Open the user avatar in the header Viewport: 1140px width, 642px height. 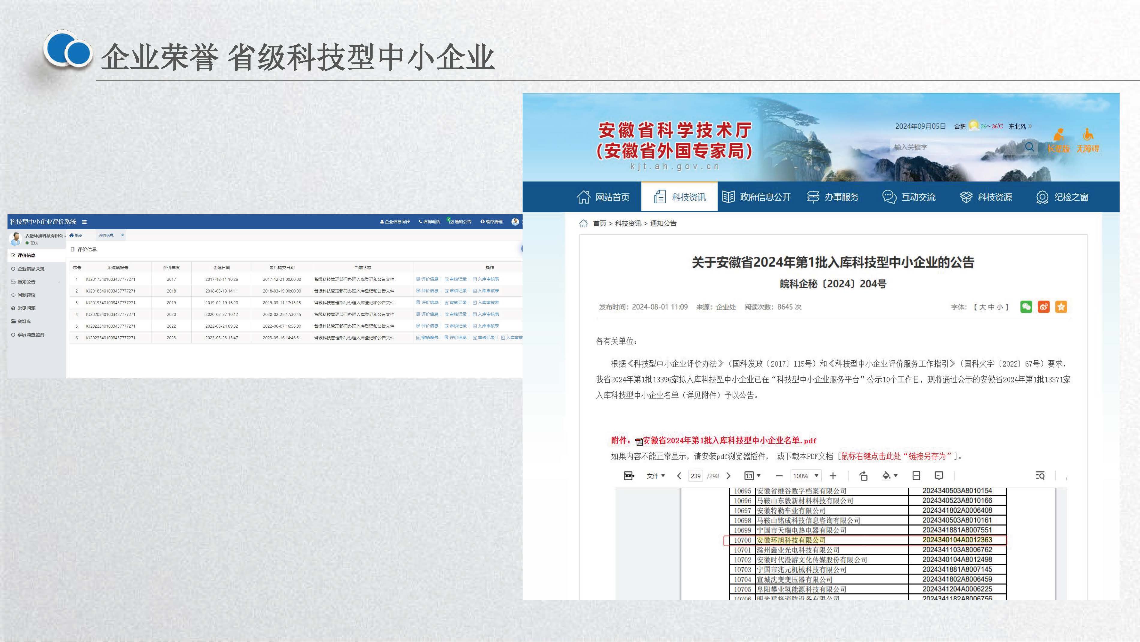515,222
